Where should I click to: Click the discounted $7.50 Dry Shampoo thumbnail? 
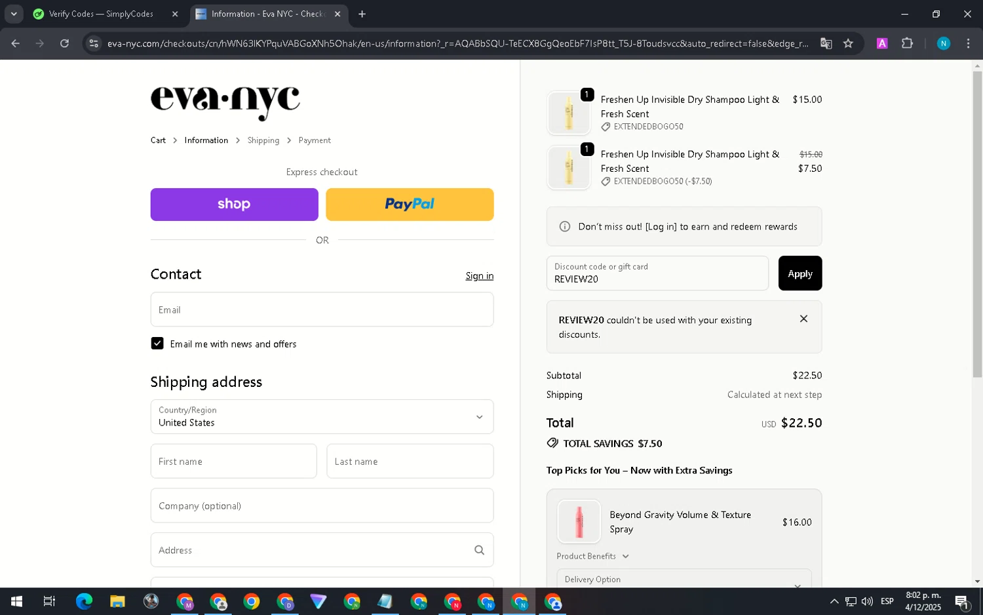click(x=569, y=167)
